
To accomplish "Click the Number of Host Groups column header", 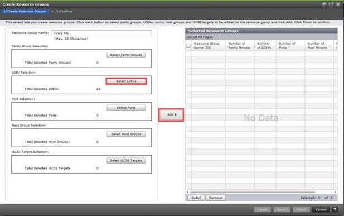I will coord(319,45).
